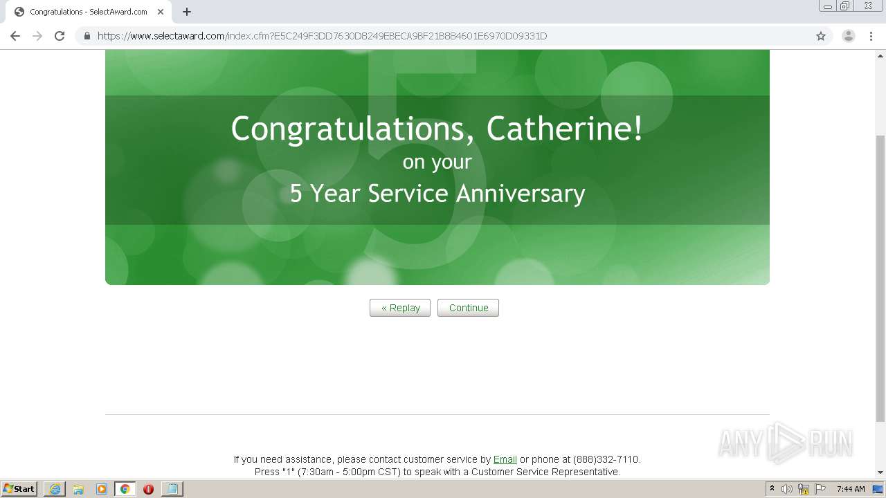Open the Email customer service link

click(x=505, y=459)
